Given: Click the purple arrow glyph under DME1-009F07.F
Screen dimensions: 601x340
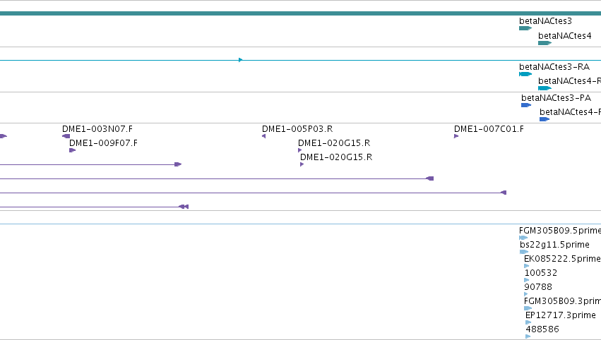Looking at the screenshot, I should [73, 150].
